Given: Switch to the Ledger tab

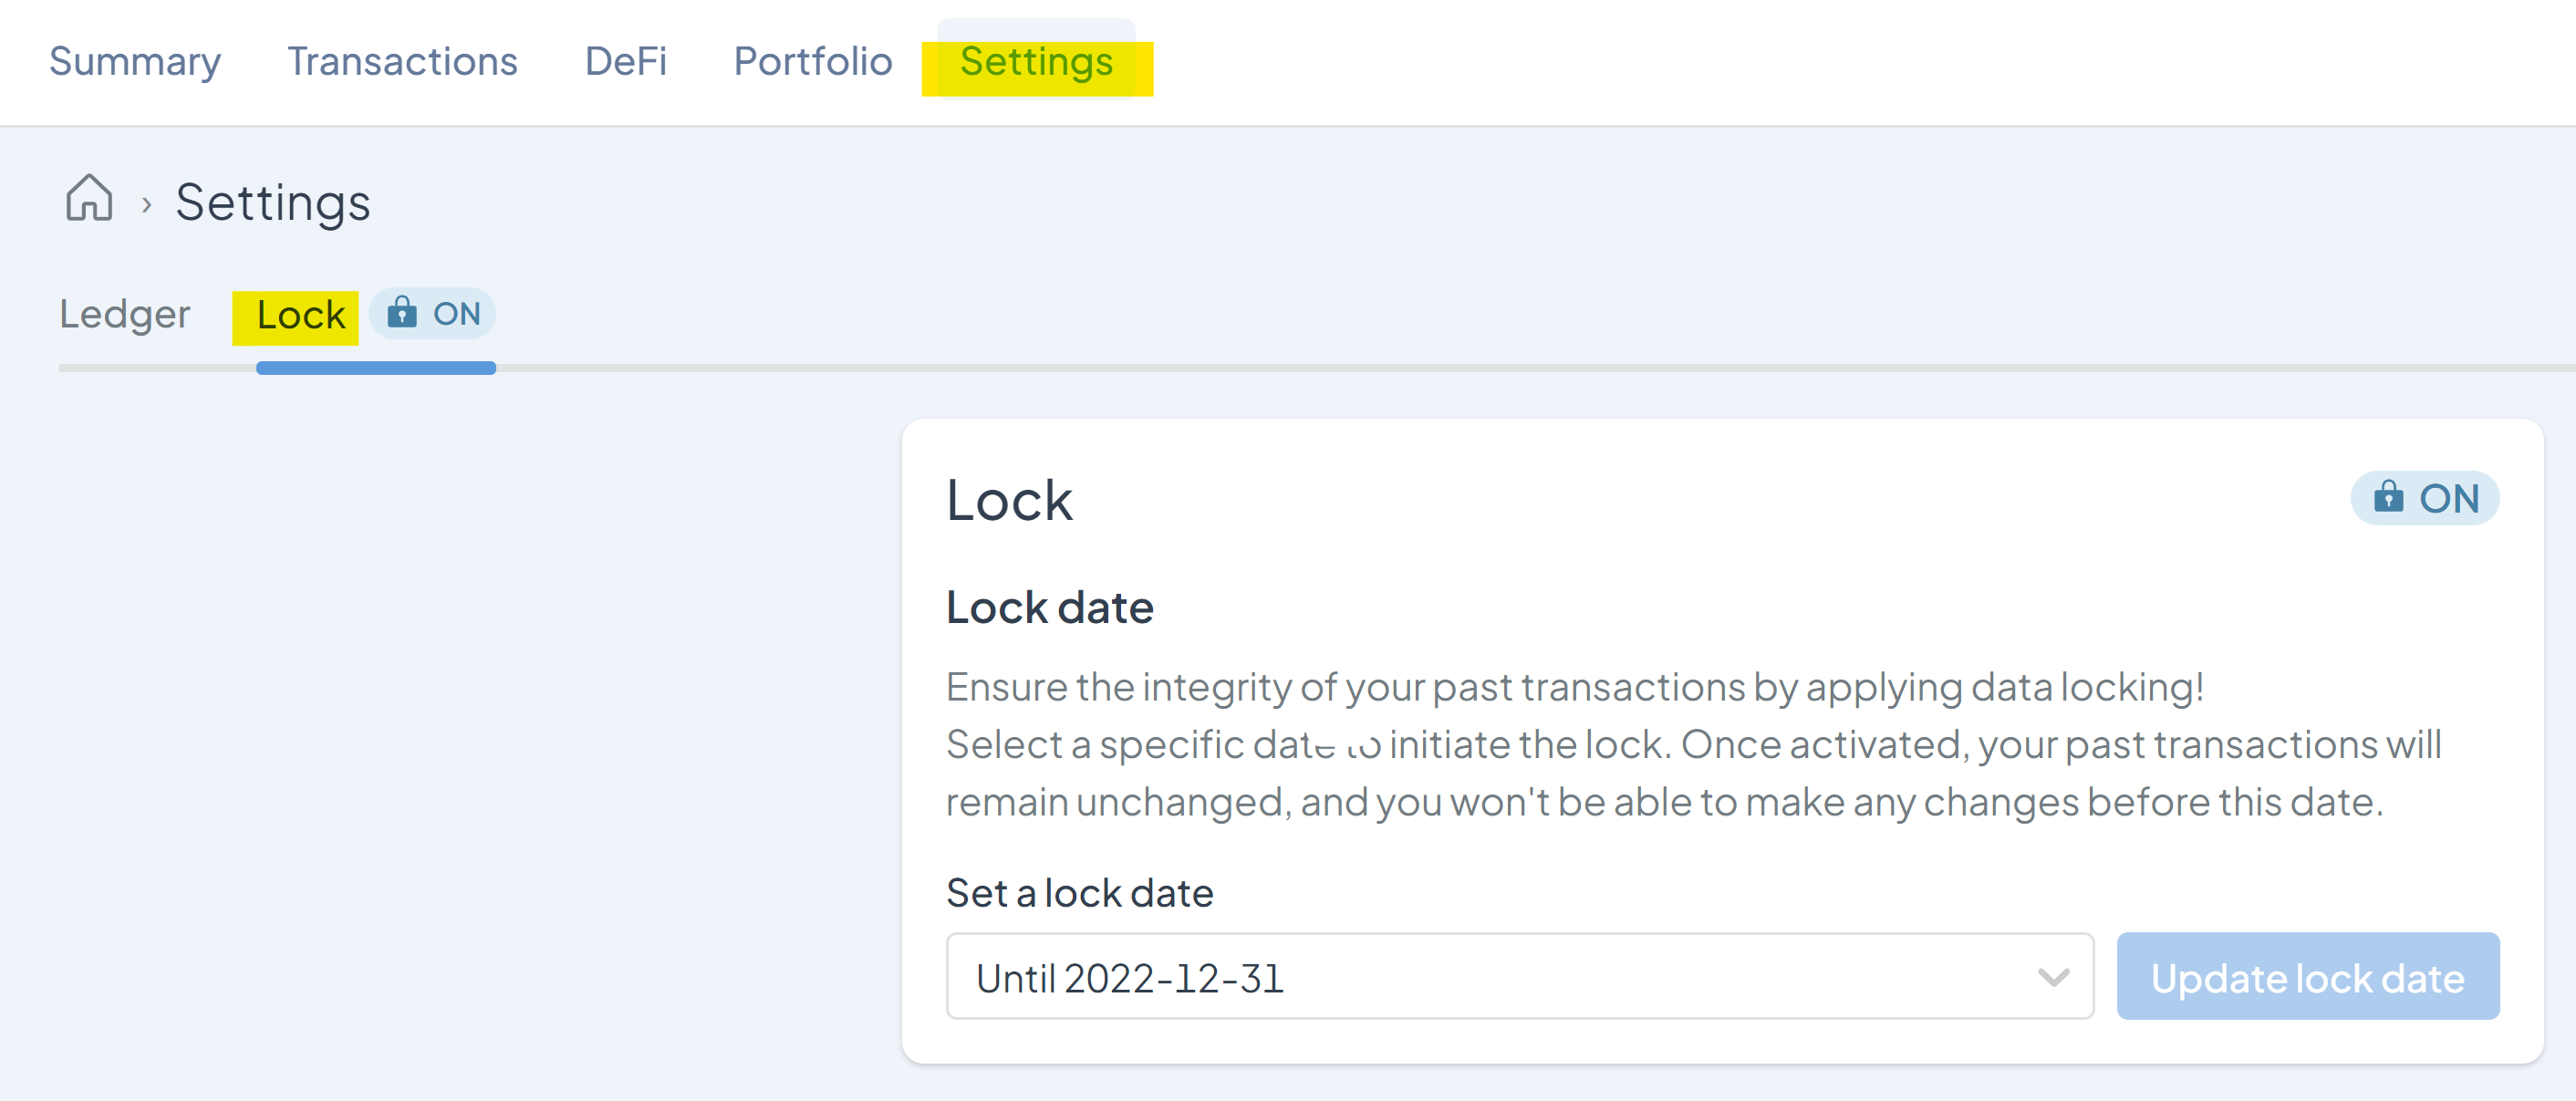Looking at the screenshot, I should (124, 313).
